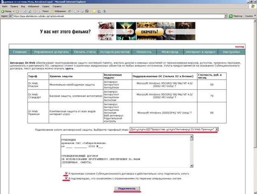Click the orange скачать! banner button
This screenshot has height=194, width=257.
click(x=150, y=32)
